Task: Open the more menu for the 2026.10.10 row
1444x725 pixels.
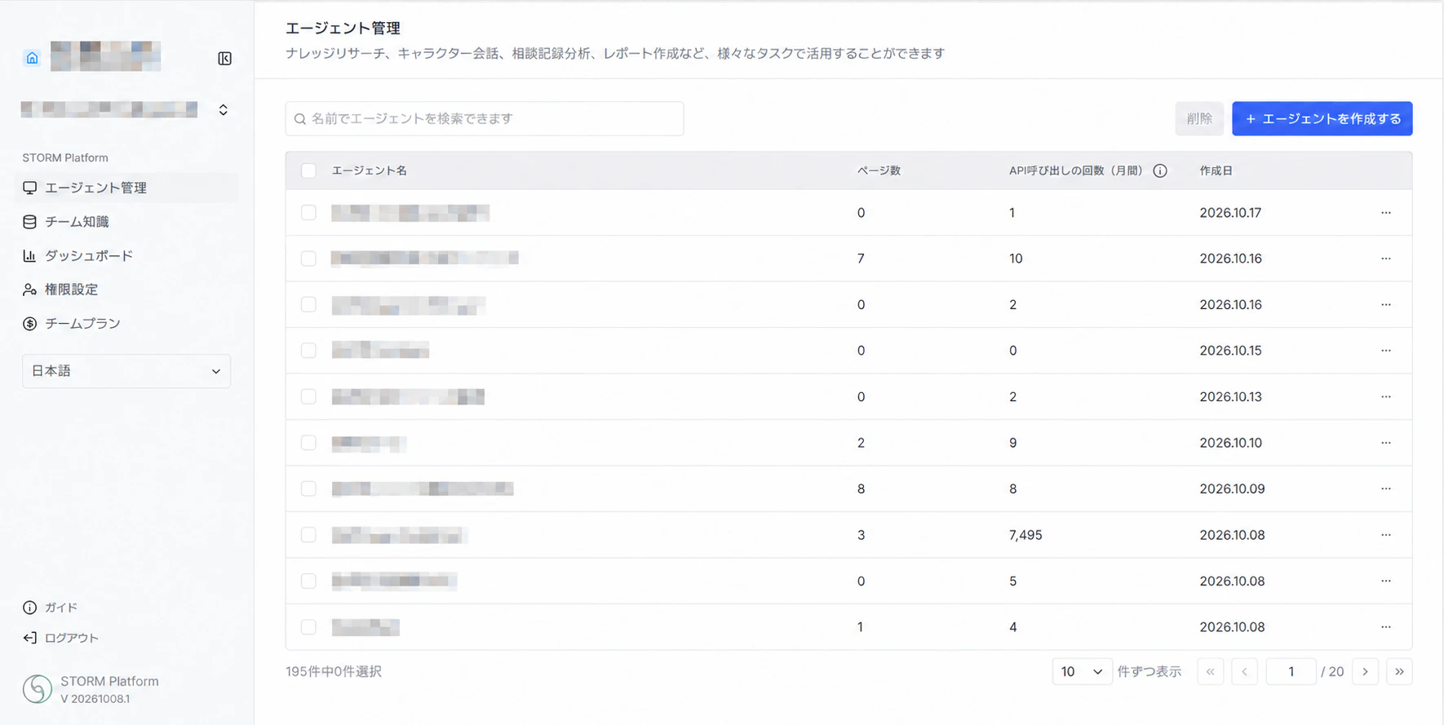Action: tap(1386, 443)
